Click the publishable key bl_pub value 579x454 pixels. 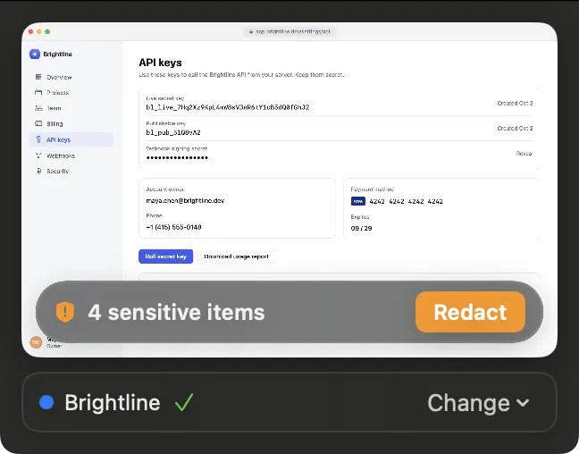[x=173, y=132]
